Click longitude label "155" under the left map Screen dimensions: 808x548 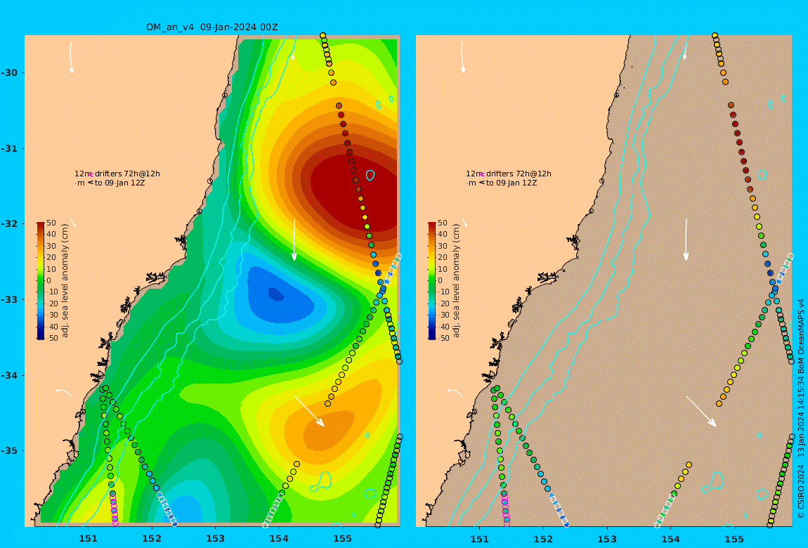point(343,539)
